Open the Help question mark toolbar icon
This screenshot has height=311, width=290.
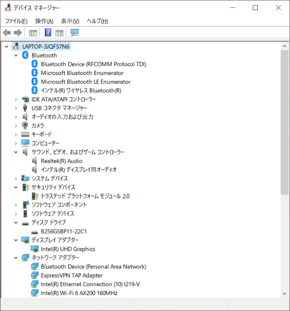(x=48, y=32)
